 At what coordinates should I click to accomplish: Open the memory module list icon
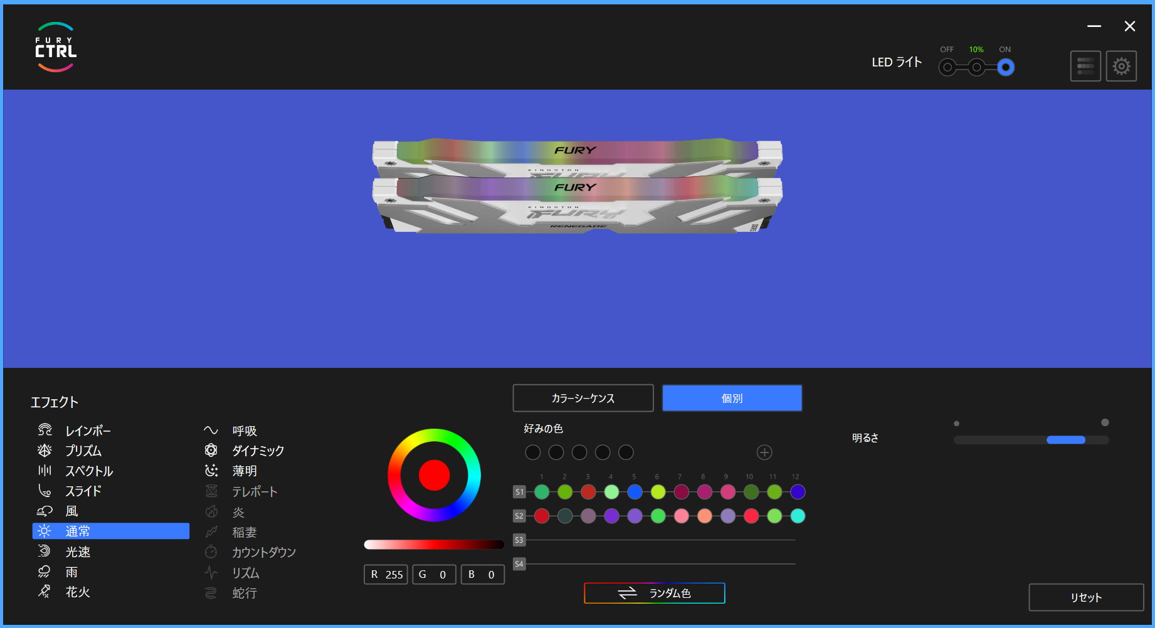1085,66
